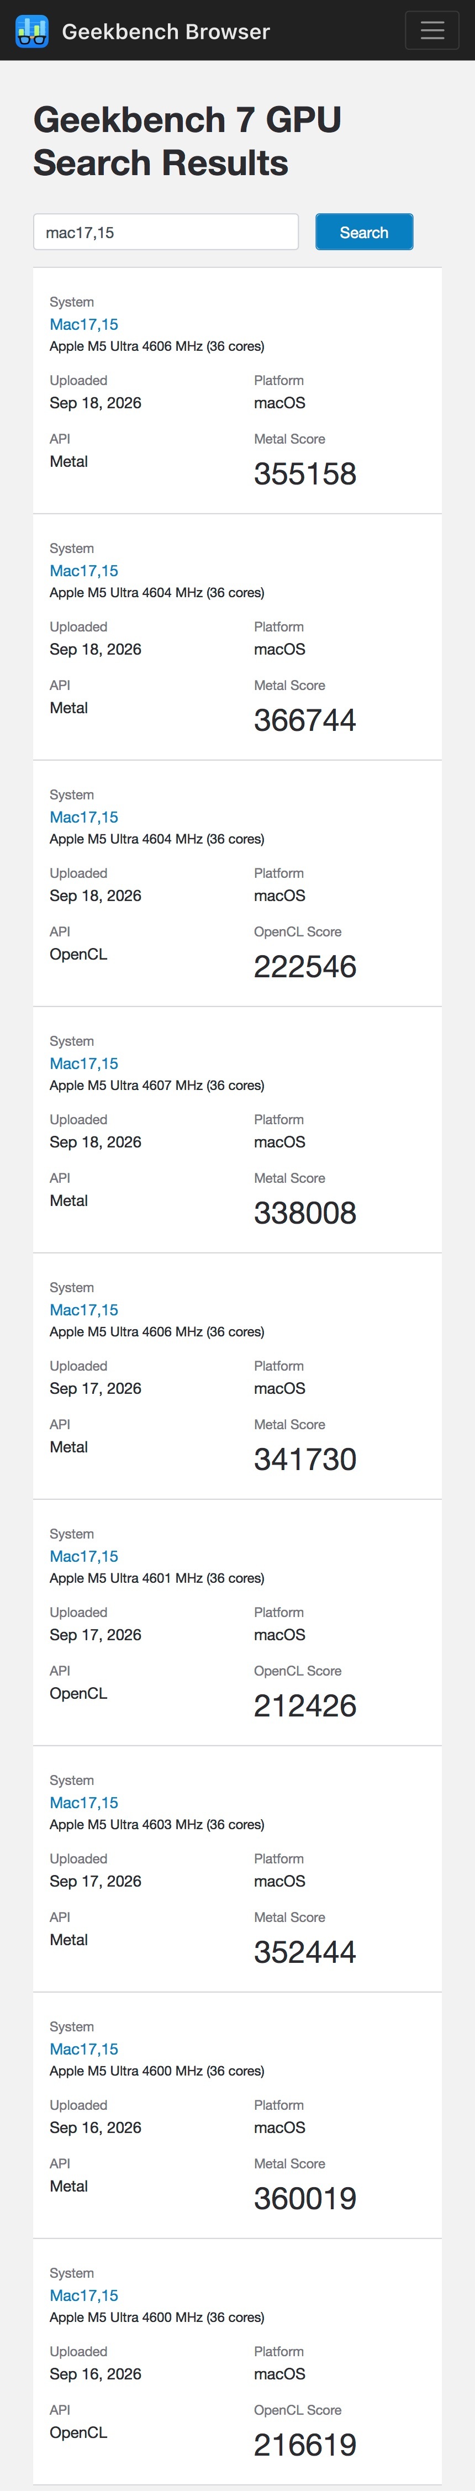475x2491 pixels.
Task: Select the OpenCL score 212426
Action: [305, 1706]
